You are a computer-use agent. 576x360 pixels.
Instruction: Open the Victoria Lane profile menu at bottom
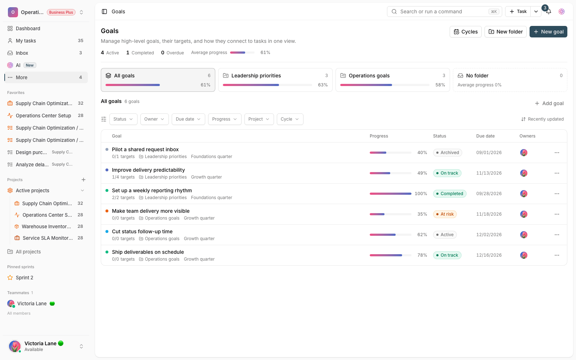[46, 346]
